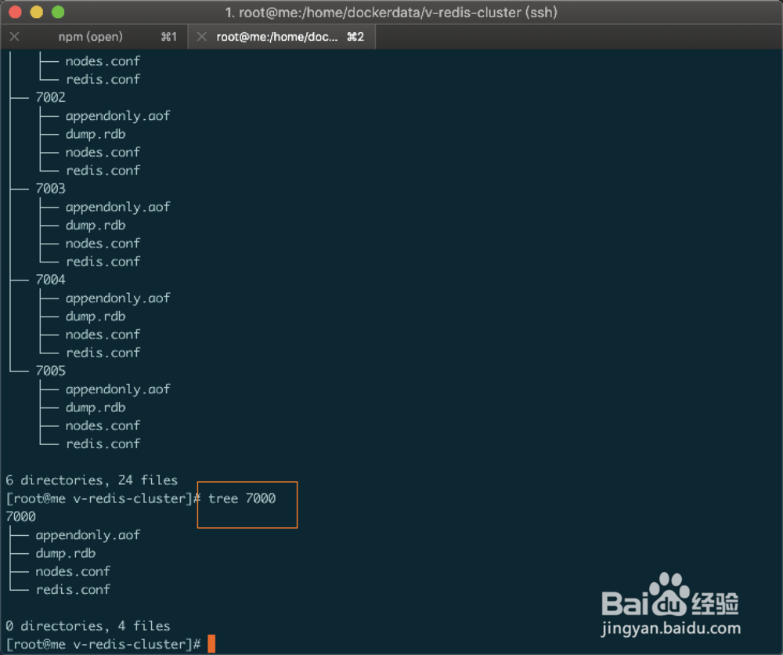Switch to the root@me:/home/doc... tab
The width and height of the screenshot is (783, 655).
pos(282,37)
